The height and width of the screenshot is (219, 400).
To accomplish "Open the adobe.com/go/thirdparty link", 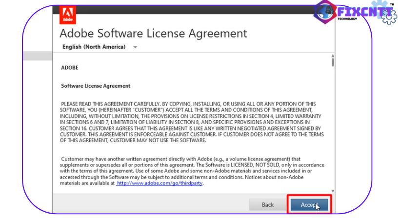I will point(160,183).
